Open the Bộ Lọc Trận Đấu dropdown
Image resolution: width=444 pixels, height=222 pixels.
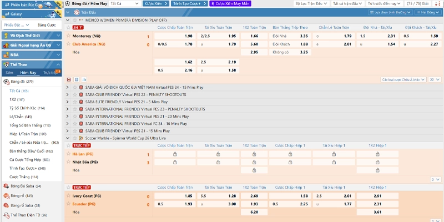(311, 4)
